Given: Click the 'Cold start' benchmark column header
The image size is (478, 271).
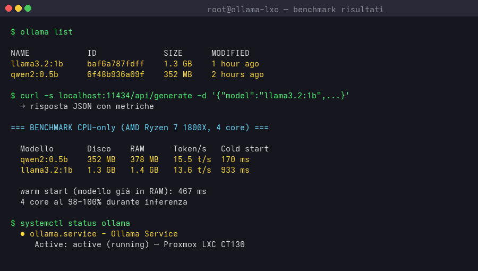Looking at the screenshot, I should pyautogui.click(x=245, y=149).
